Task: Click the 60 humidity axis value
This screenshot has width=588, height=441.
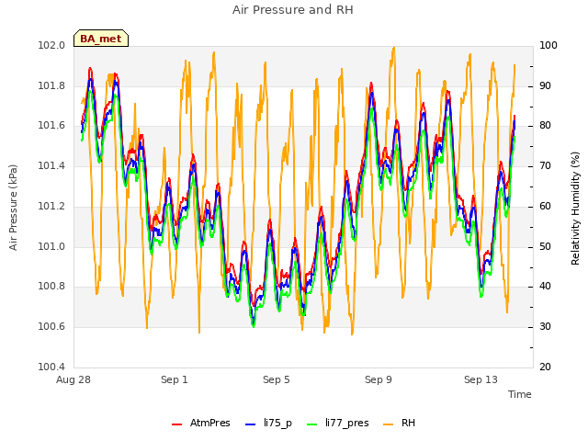Action: click(x=545, y=206)
